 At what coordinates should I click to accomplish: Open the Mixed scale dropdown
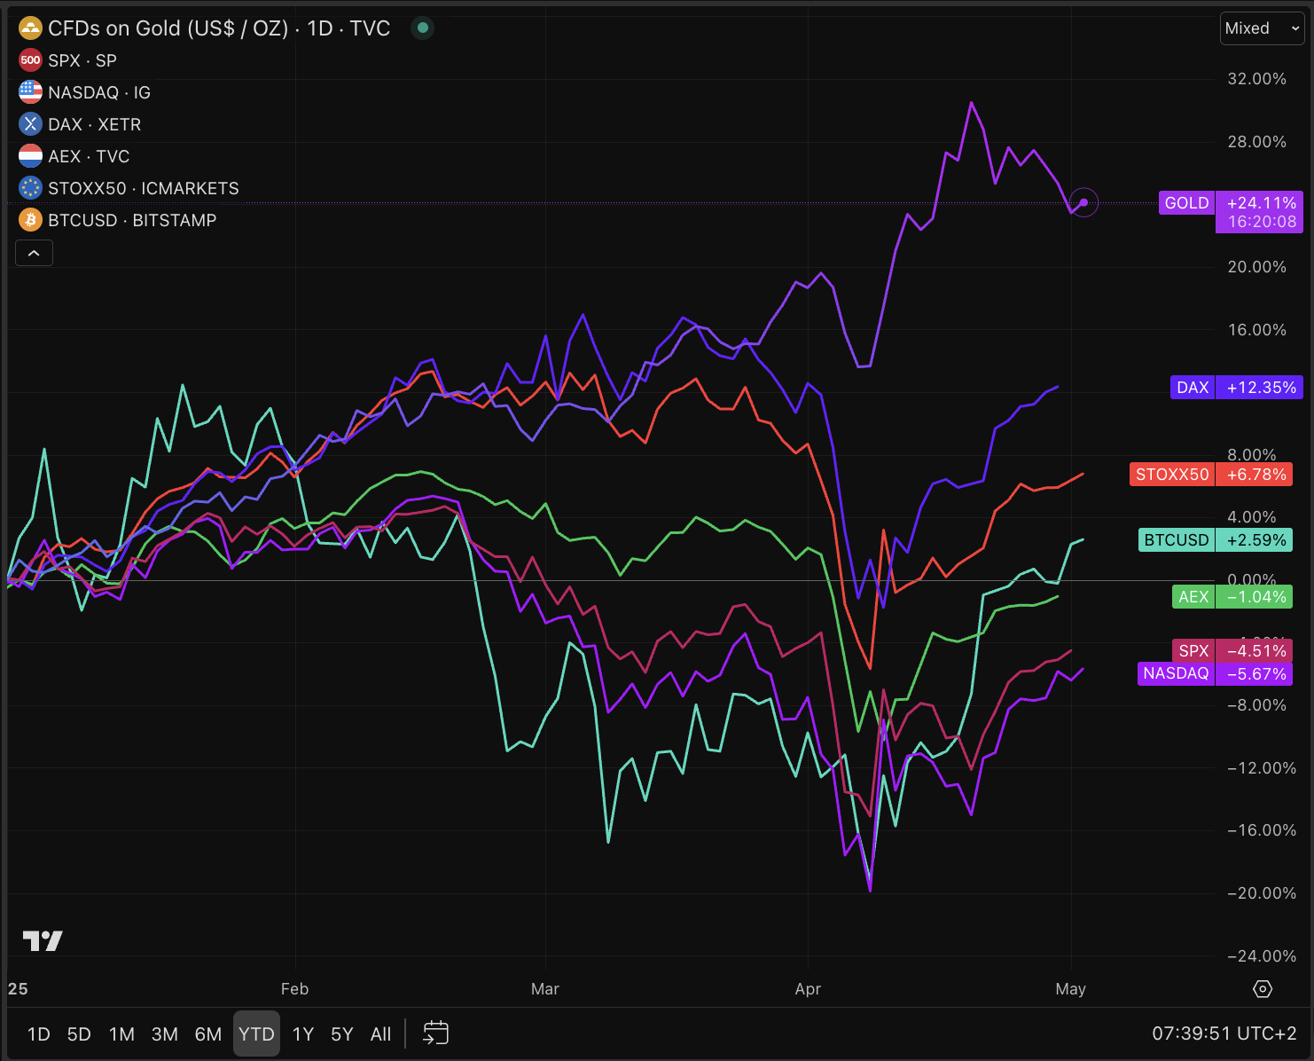(1262, 28)
